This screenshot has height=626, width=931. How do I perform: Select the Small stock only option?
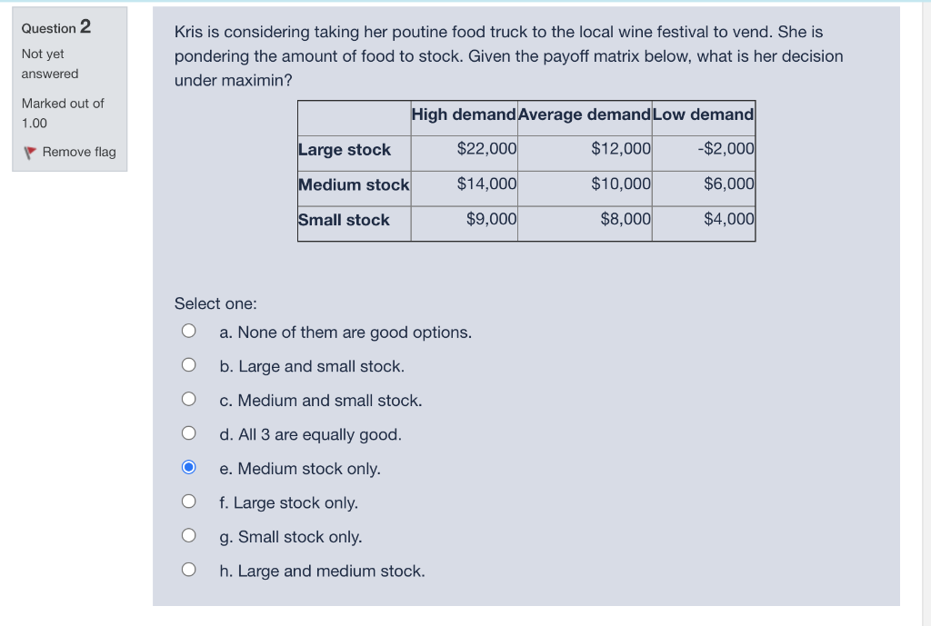coord(188,536)
